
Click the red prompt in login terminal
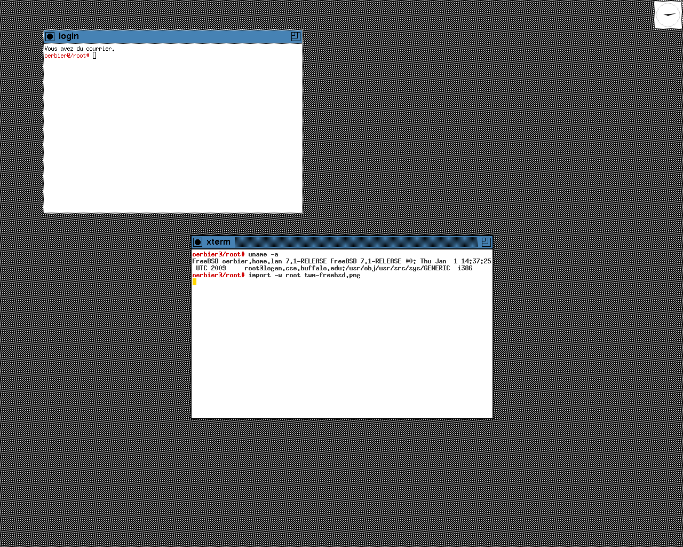click(x=67, y=56)
